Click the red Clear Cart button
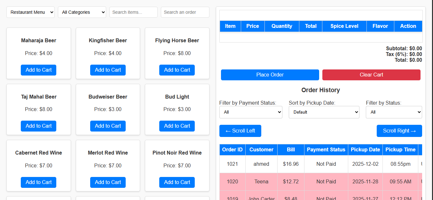 point(371,75)
